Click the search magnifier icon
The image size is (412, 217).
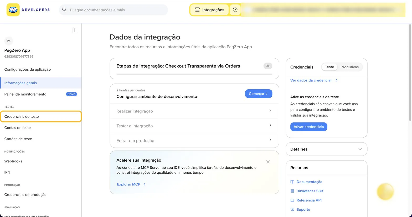coord(64,10)
